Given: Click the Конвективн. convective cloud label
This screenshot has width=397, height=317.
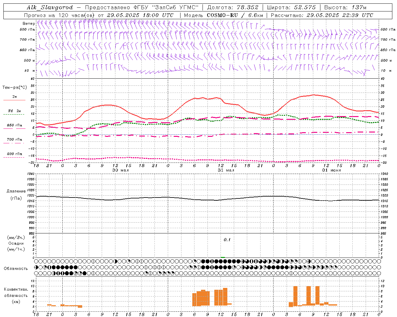Looking at the screenshot, I should 16,289.
